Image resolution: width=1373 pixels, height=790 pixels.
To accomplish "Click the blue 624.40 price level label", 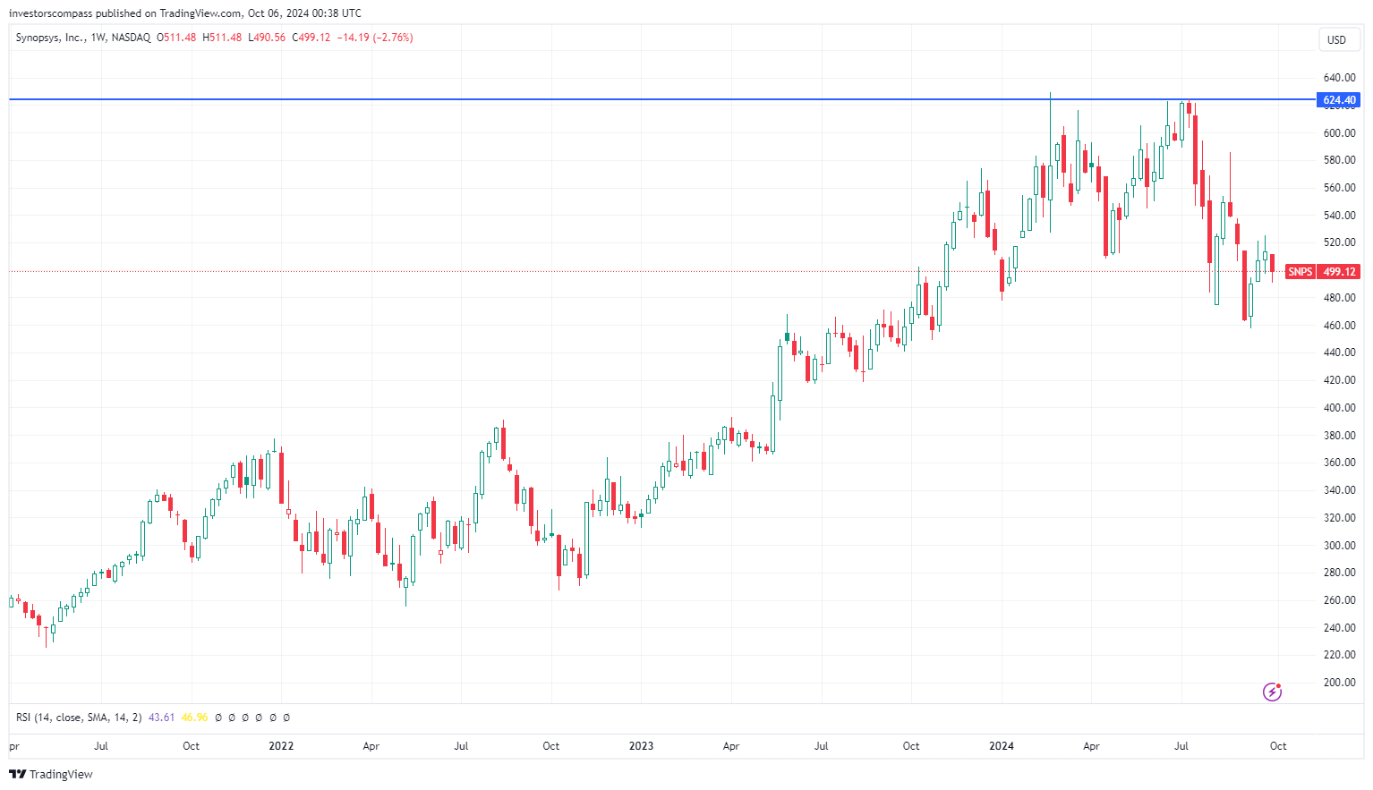I will [x=1338, y=100].
